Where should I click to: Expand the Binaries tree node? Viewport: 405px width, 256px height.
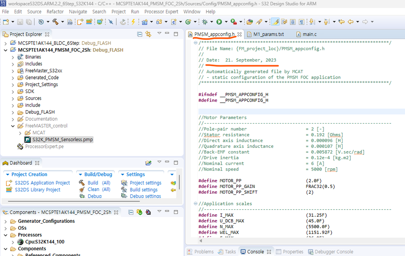13,57
